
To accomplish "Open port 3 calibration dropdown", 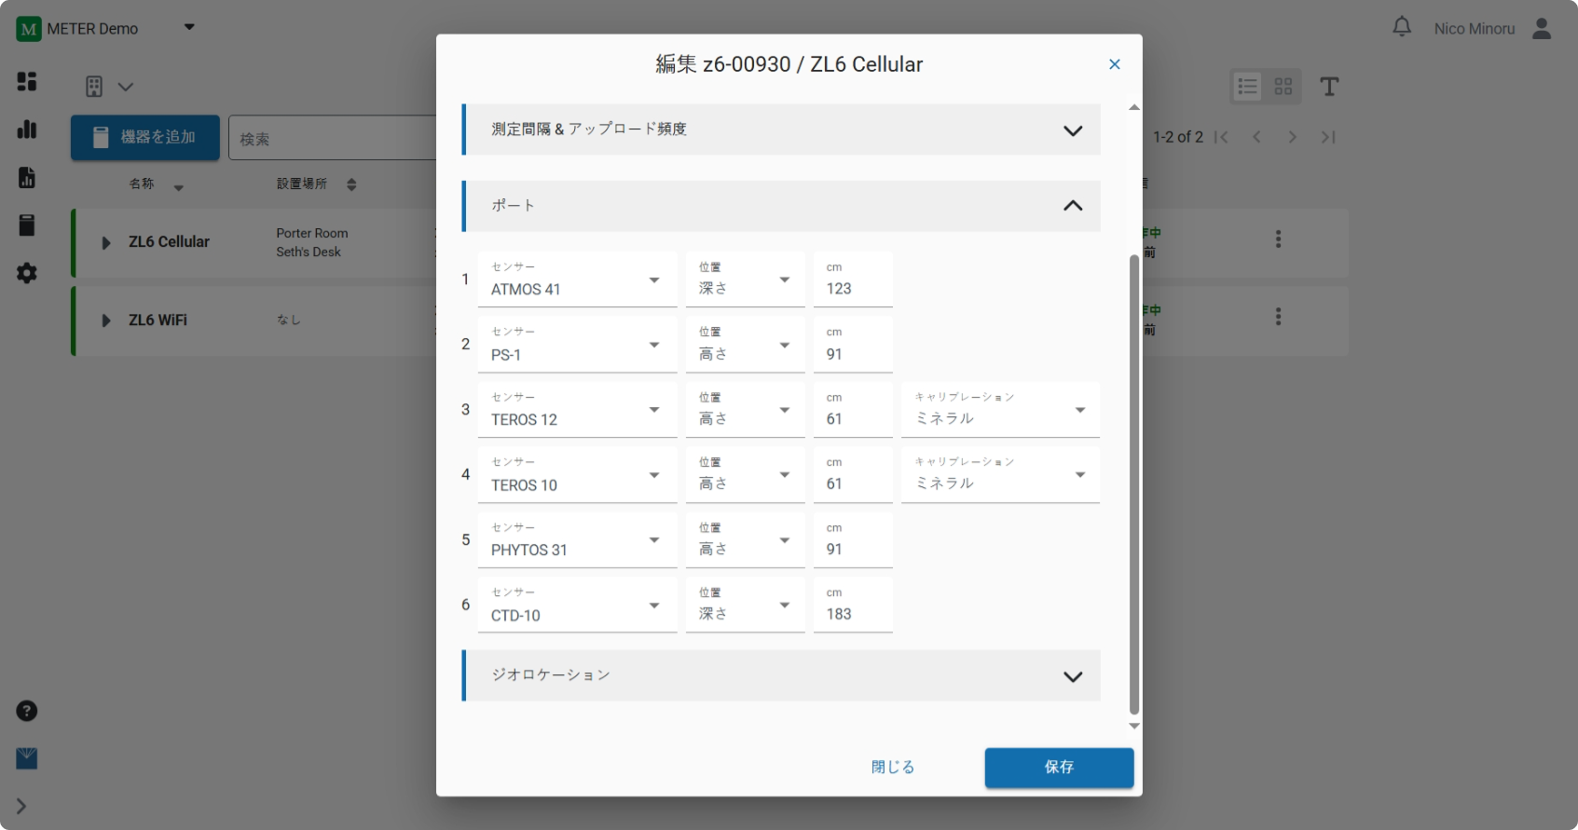I will click(1000, 410).
